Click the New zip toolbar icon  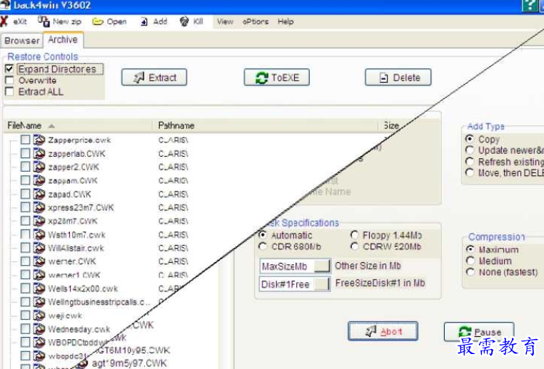tap(44, 21)
